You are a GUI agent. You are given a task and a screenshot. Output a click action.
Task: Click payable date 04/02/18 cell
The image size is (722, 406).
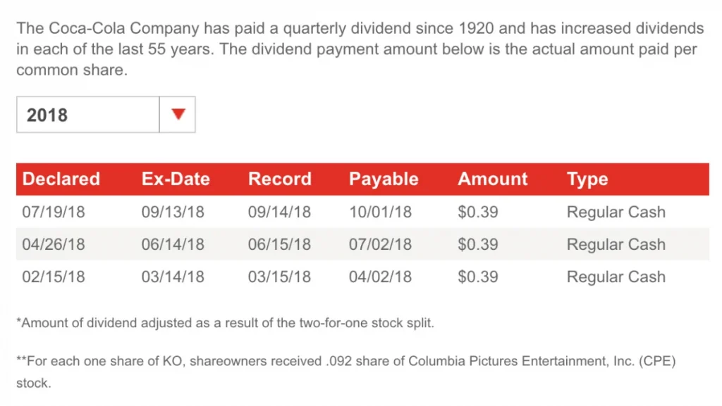[x=380, y=277]
